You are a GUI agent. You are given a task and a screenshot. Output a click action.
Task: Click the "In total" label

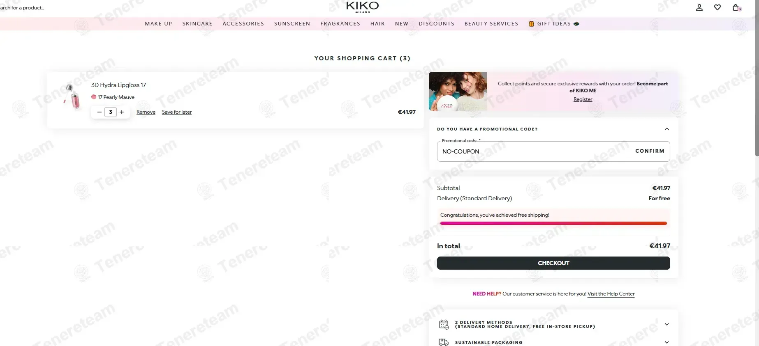449,246
